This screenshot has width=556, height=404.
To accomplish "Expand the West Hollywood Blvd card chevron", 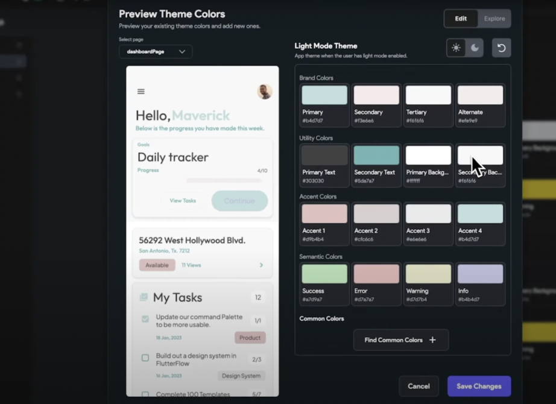I will (261, 265).
